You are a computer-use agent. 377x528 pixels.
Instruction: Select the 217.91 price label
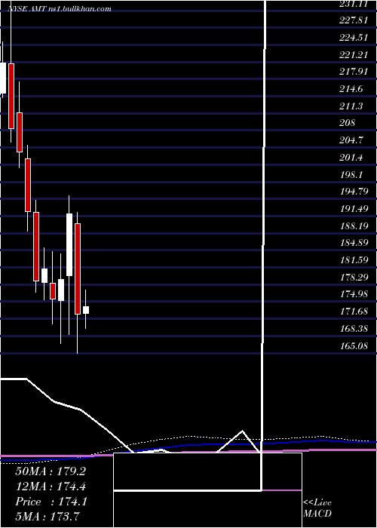click(354, 72)
